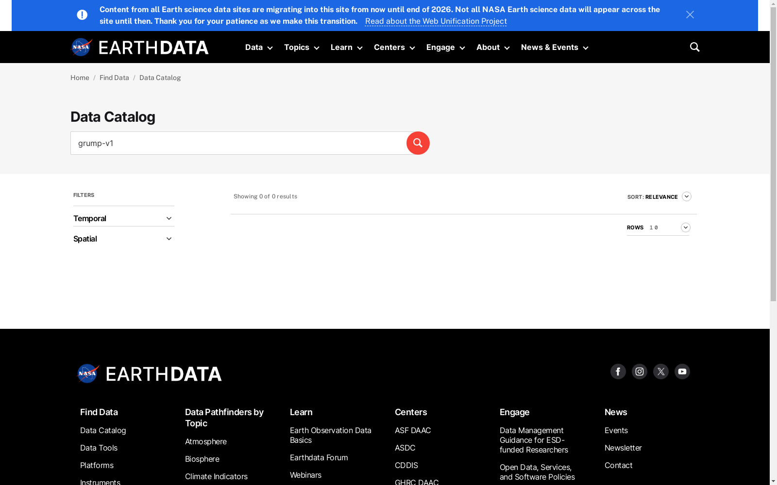This screenshot has width=777, height=485.
Task: Open the News & Events menu
Action: pyautogui.click(x=555, y=47)
